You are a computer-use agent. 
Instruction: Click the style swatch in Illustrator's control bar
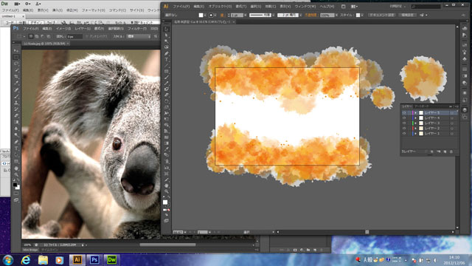(x=358, y=15)
